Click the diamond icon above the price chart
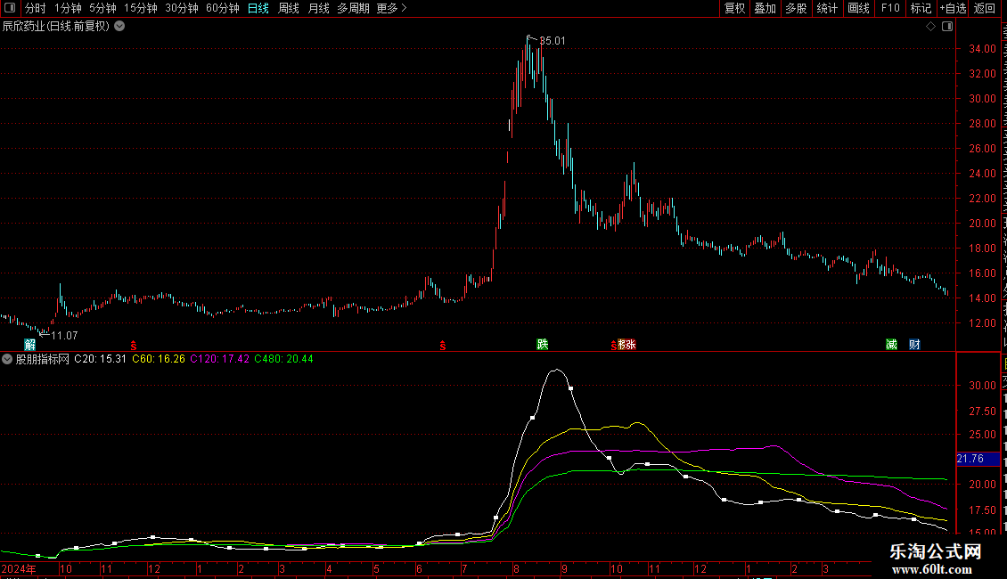 click(930, 27)
